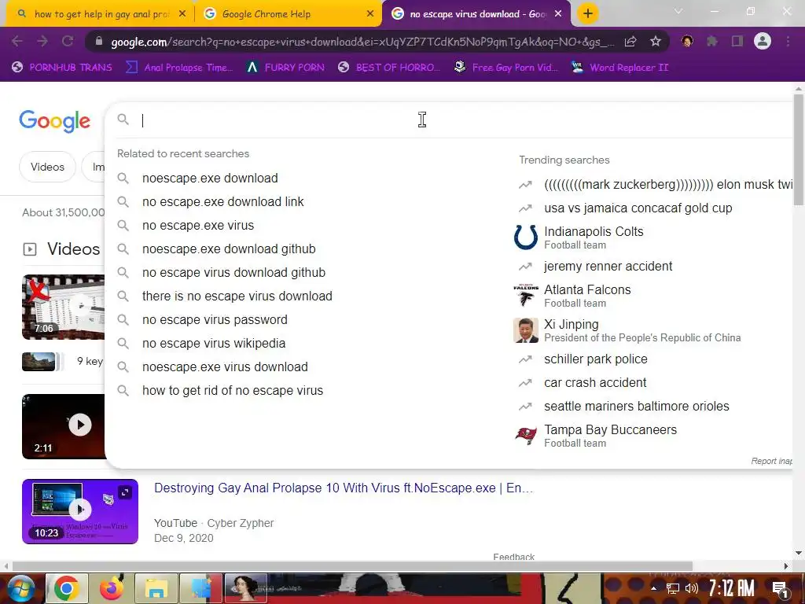
Task: Click the forward navigation arrow
Action: point(42,41)
